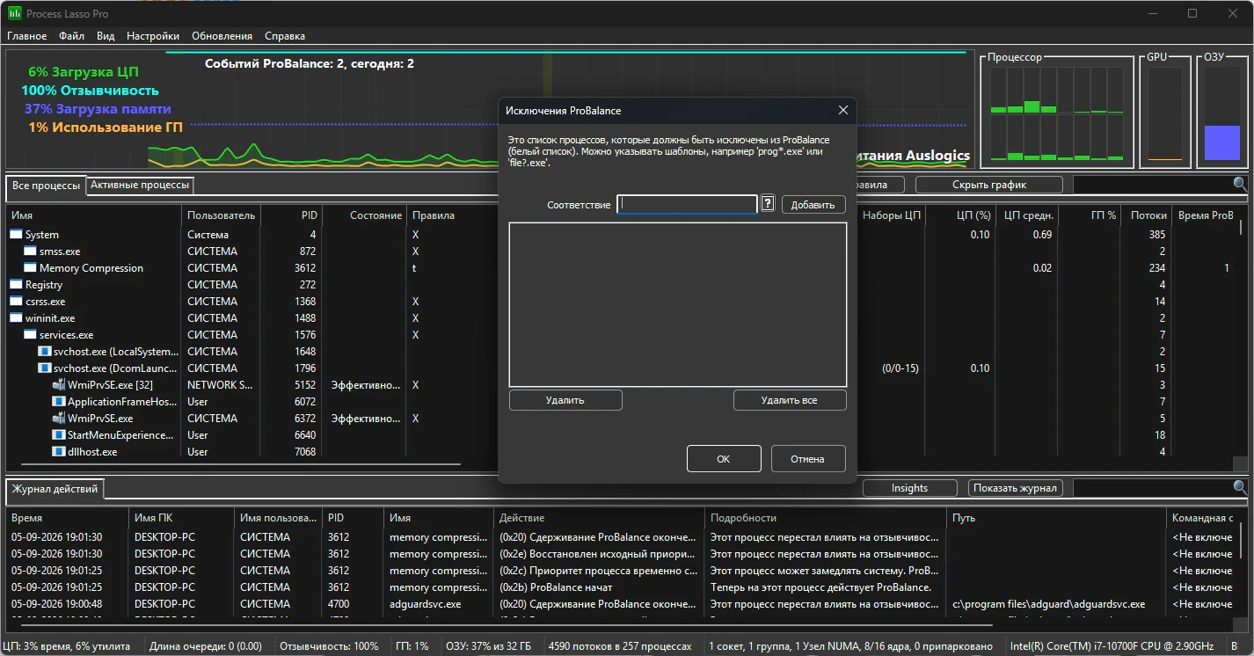The image size is (1254, 656).
Task: Open the Файл menu
Action: point(72,36)
